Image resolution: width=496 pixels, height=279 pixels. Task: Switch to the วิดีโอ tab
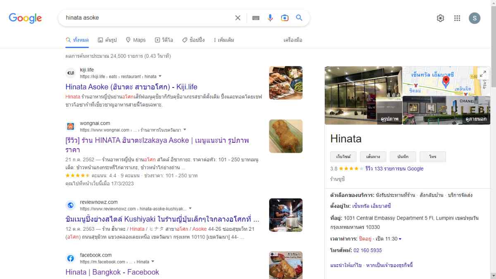coord(164,40)
